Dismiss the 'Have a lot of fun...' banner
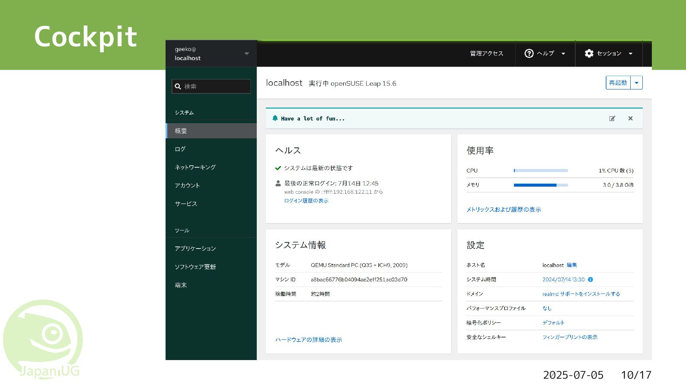 point(630,118)
